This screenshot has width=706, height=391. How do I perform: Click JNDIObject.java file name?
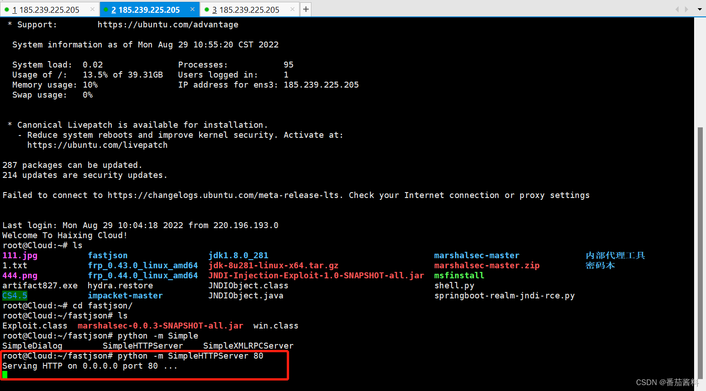[246, 296]
